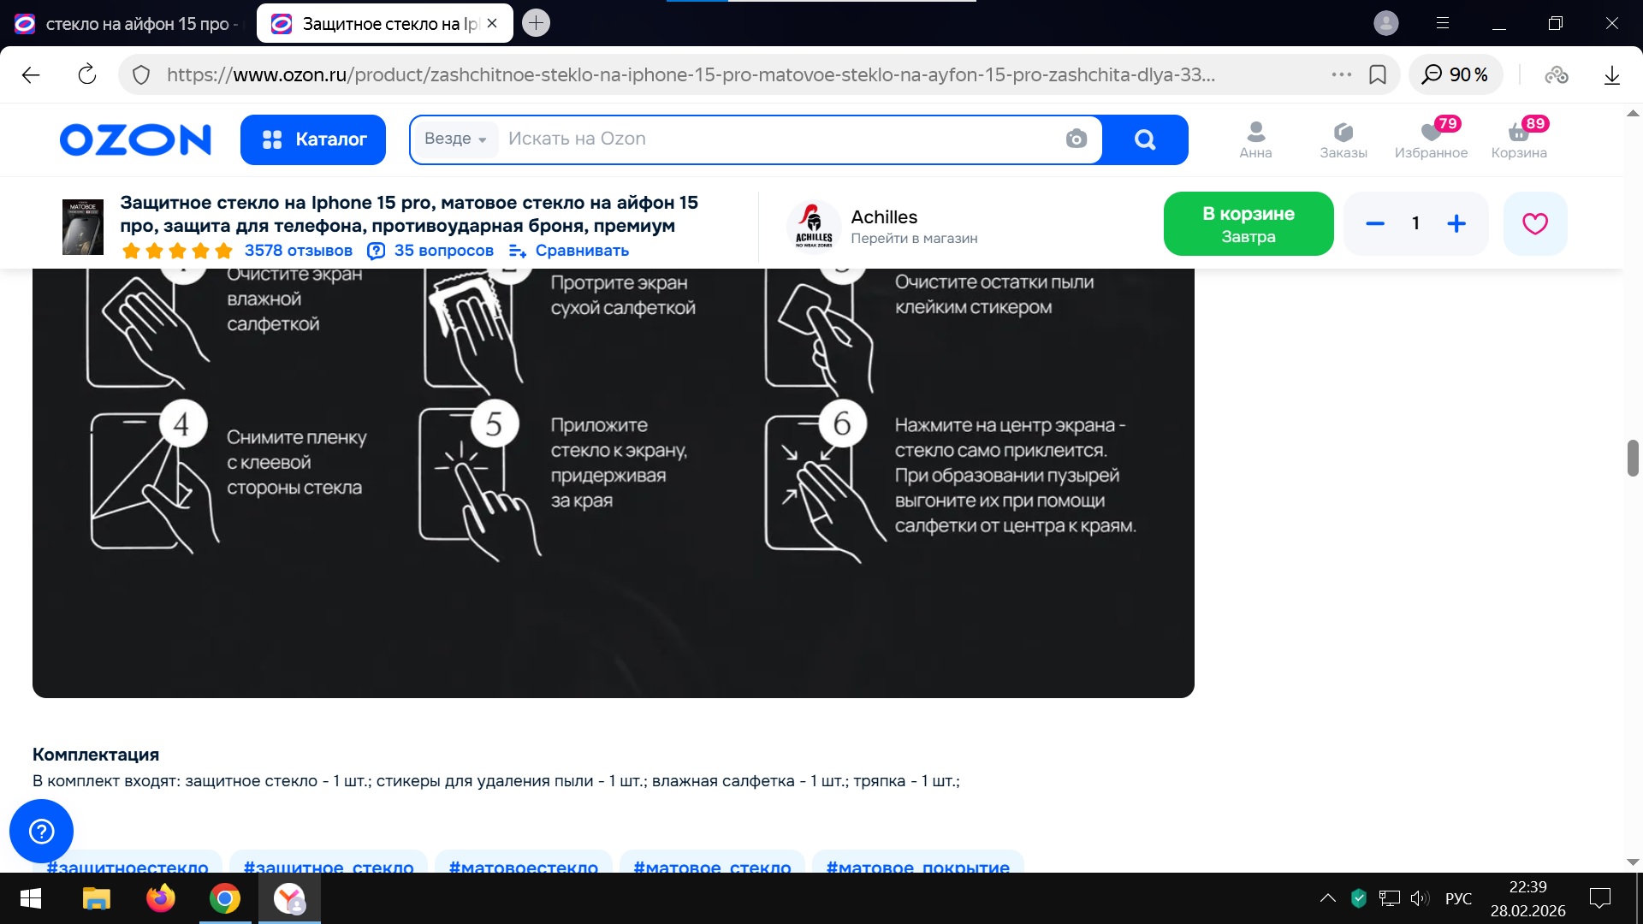The width and height of the screenshot is (1643, 924).
Task: Decrease quantity with the minus button
Action: tap(1375, 223)
